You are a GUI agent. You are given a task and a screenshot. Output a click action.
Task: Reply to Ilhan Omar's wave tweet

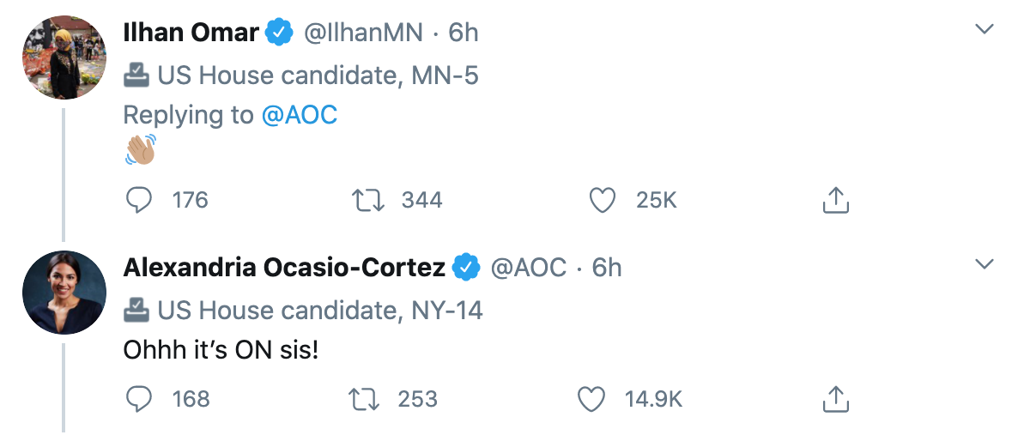pos(139,200)
